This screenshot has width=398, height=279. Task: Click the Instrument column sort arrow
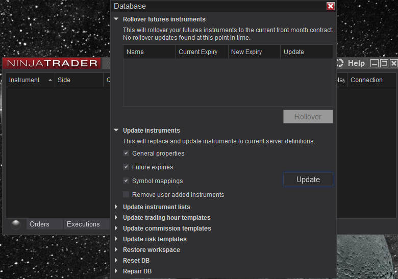pyautogui.click(x=50, y=80)
